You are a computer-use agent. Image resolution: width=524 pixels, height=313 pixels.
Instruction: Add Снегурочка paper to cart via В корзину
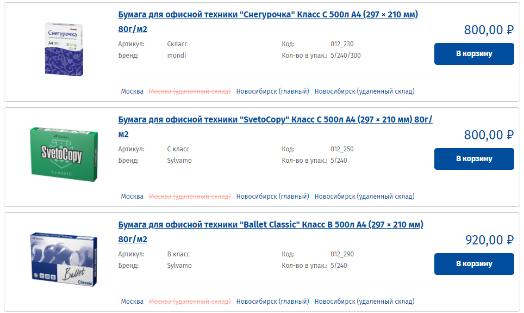point(474,54)
